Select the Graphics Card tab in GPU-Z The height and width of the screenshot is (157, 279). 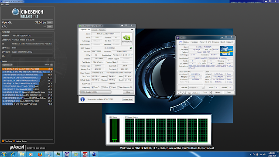click(85, 30)
